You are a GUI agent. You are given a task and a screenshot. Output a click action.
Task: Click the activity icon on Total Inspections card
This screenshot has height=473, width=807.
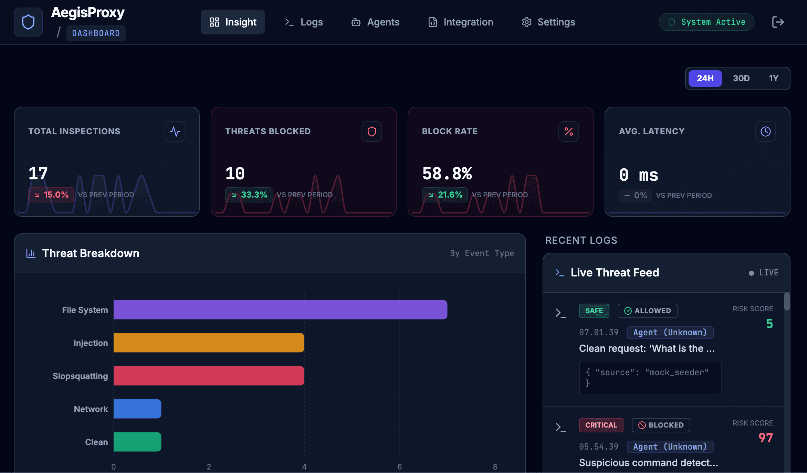175,132
